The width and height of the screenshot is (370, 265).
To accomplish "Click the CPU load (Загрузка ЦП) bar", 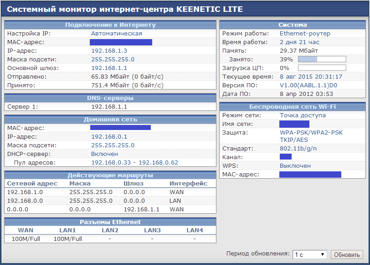I will (322, 68).
